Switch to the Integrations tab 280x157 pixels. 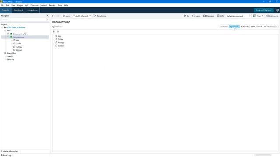[32, 10]
